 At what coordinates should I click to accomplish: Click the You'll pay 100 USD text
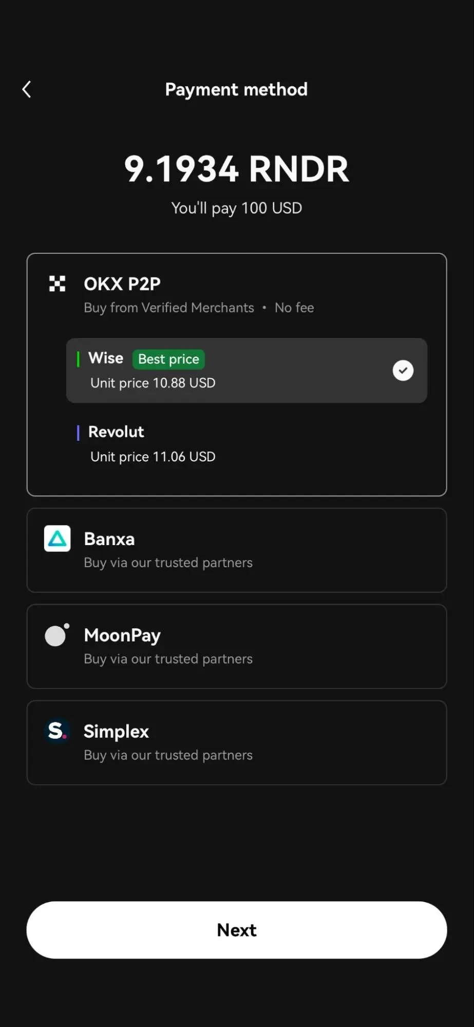pos(237,208)
